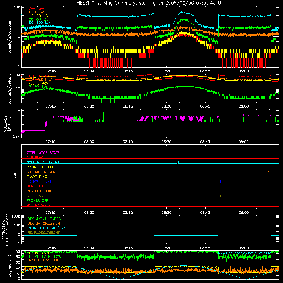Click the 08:15 tick under the GOES-12 panel

(x=128, y=142)
